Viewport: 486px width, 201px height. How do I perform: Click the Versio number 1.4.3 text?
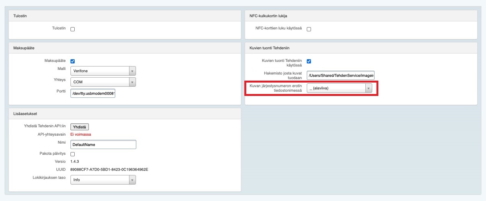(75, 162)
